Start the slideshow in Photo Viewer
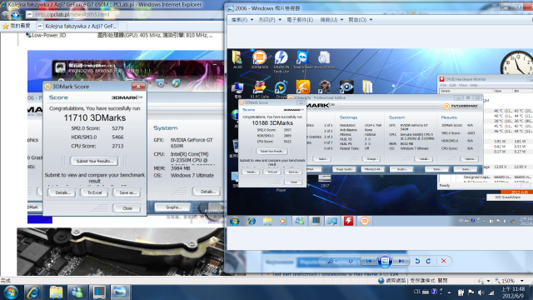Image resolution: width=533 pixels, height=300 pixels. [385, 261]
